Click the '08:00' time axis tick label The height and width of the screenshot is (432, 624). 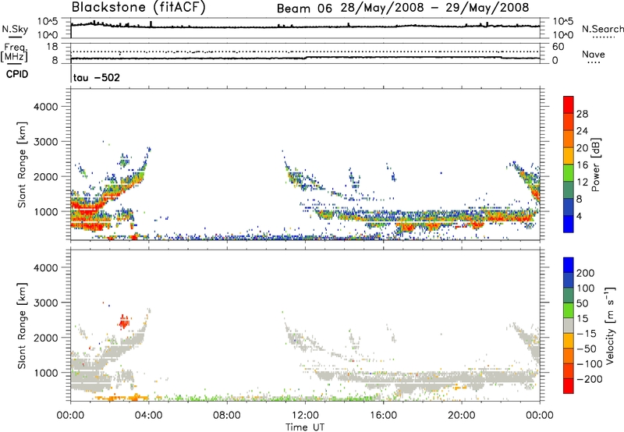tap(227, 416)
